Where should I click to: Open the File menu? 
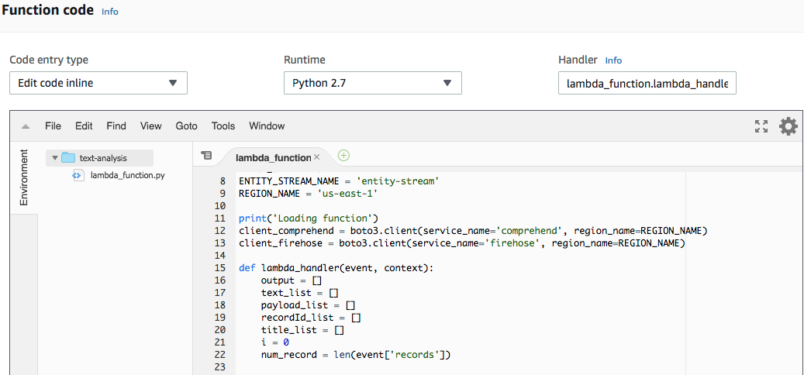pyautogui.click(x=53, y=126)
